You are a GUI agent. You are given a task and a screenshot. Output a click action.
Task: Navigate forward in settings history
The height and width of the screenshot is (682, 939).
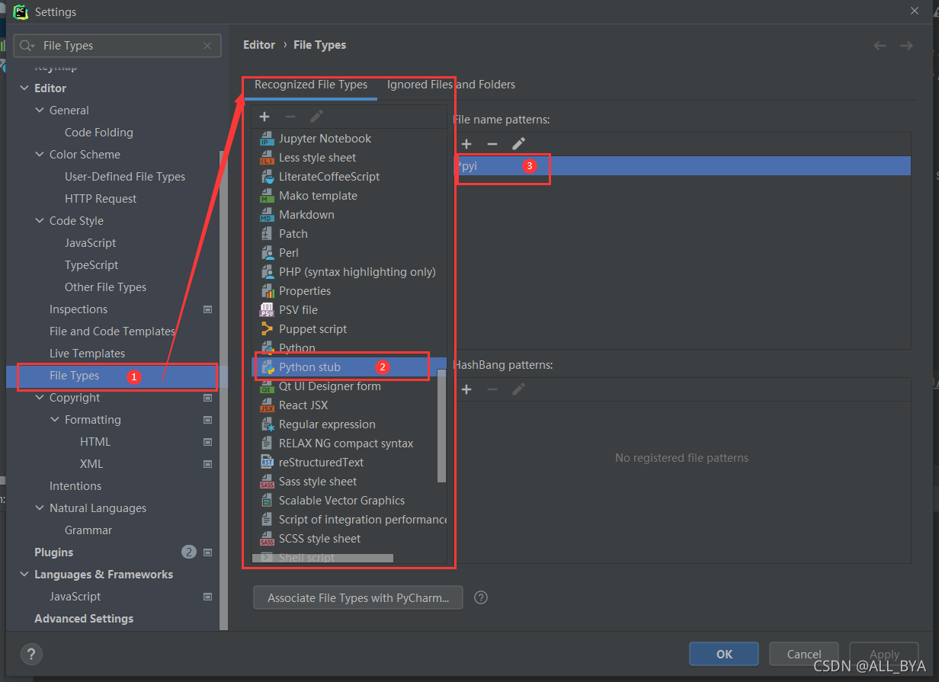pos(906,46)
